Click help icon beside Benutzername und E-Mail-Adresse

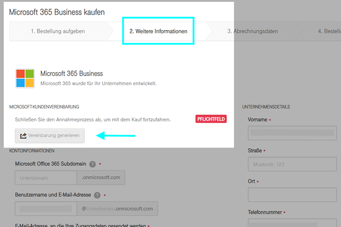coord(97,195)
